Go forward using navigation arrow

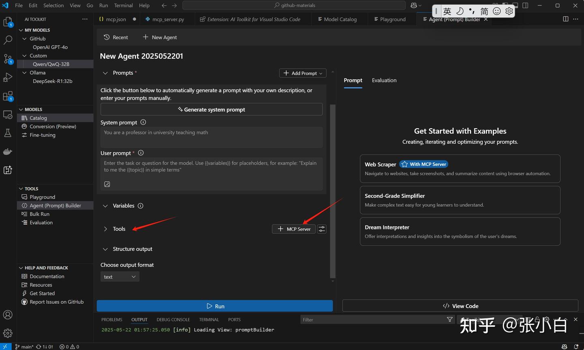click(x=174, y=5)
